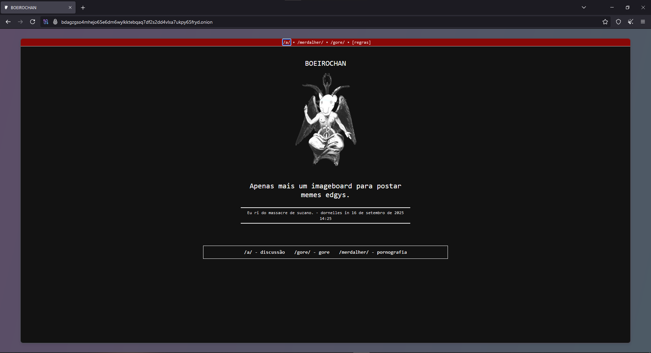Click the forward navigation arrow
Screen dimensions: 651x353
click(x=20, y=22)
